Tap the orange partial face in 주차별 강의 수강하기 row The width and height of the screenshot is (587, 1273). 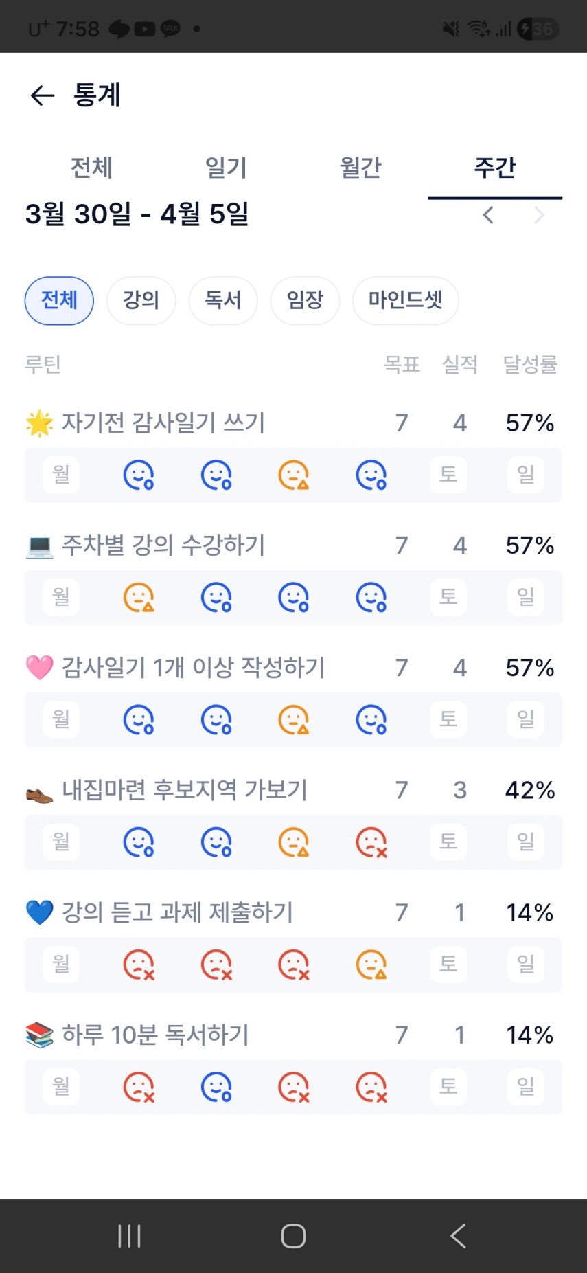click(138, 597)
